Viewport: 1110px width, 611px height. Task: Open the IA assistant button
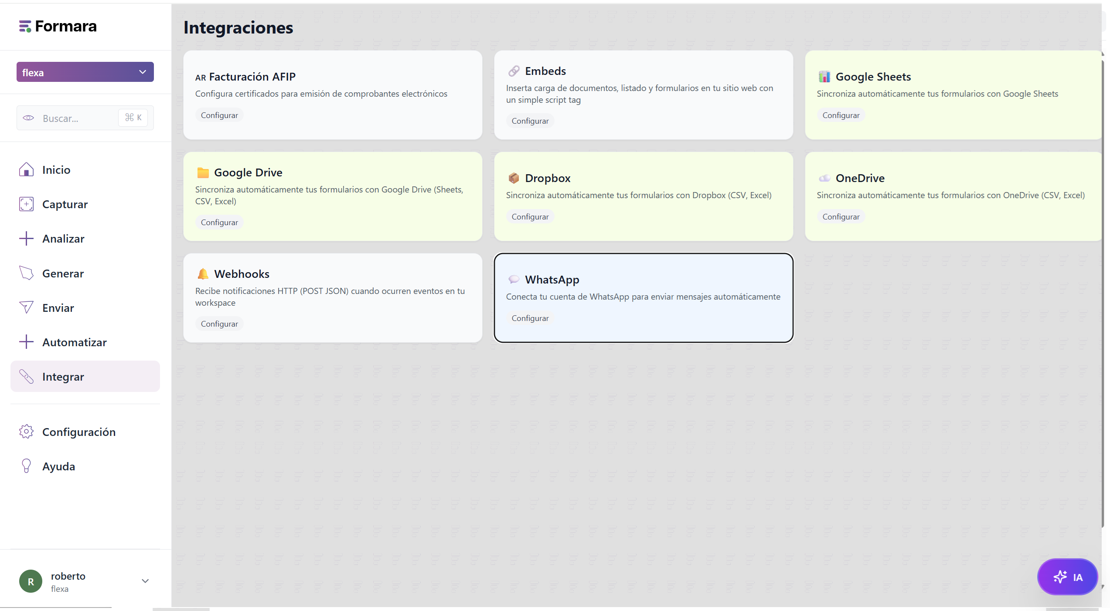pyautogui.click(x=1067, y=577)
